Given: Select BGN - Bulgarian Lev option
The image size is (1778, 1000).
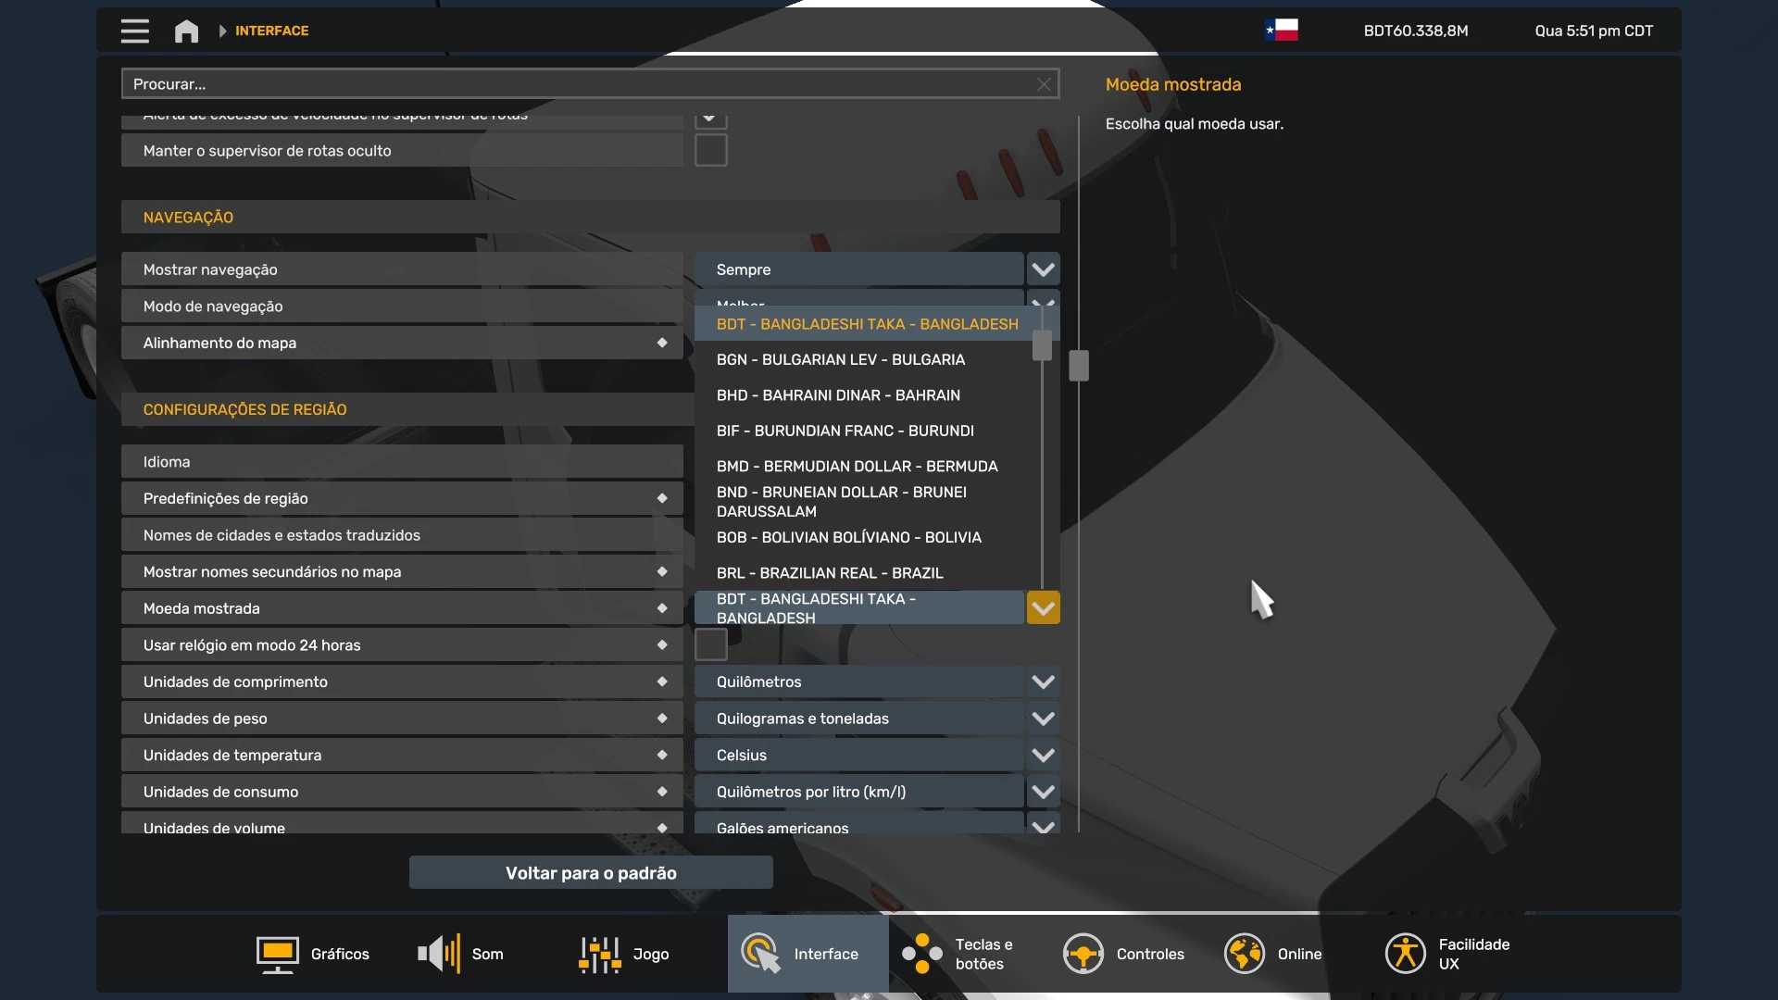Looking at the screenshot, I should pos(840,359).
